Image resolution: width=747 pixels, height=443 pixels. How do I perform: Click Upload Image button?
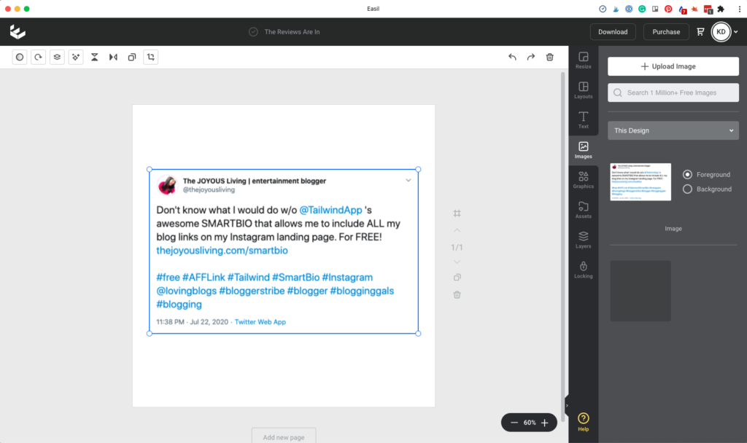(673, 66)
